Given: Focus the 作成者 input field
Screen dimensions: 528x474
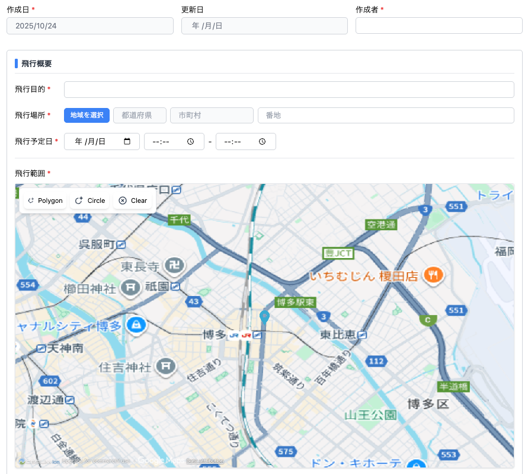Looking at the screenshot, I should pos(439,26).
